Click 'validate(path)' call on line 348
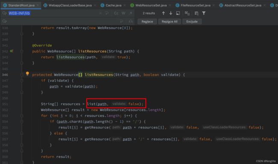278x164 pixels. (x=80, y=86)
